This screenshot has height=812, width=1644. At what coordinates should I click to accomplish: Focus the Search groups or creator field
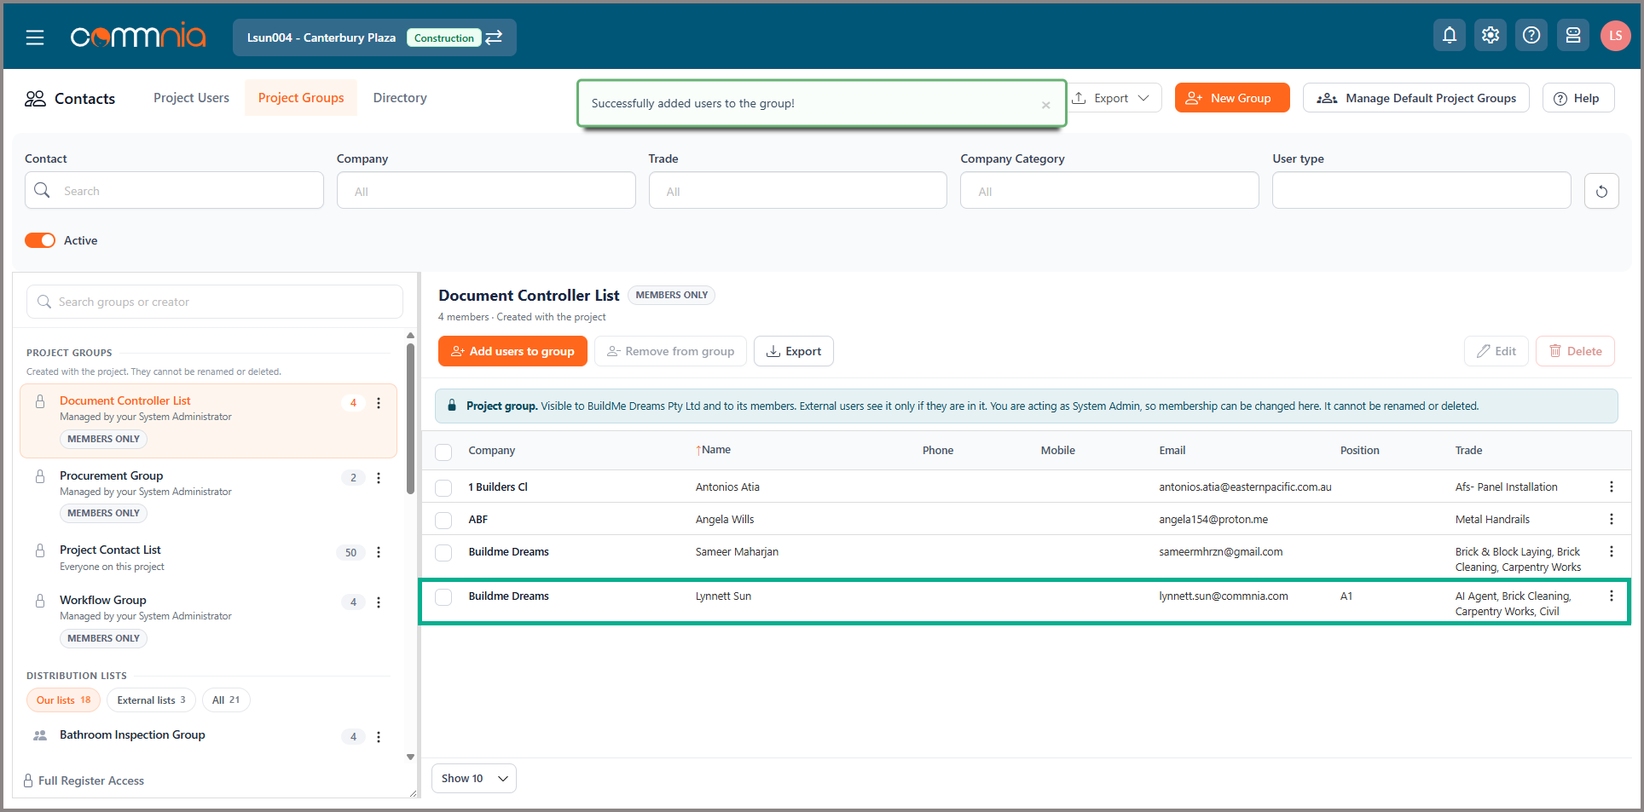coord(215,302)
